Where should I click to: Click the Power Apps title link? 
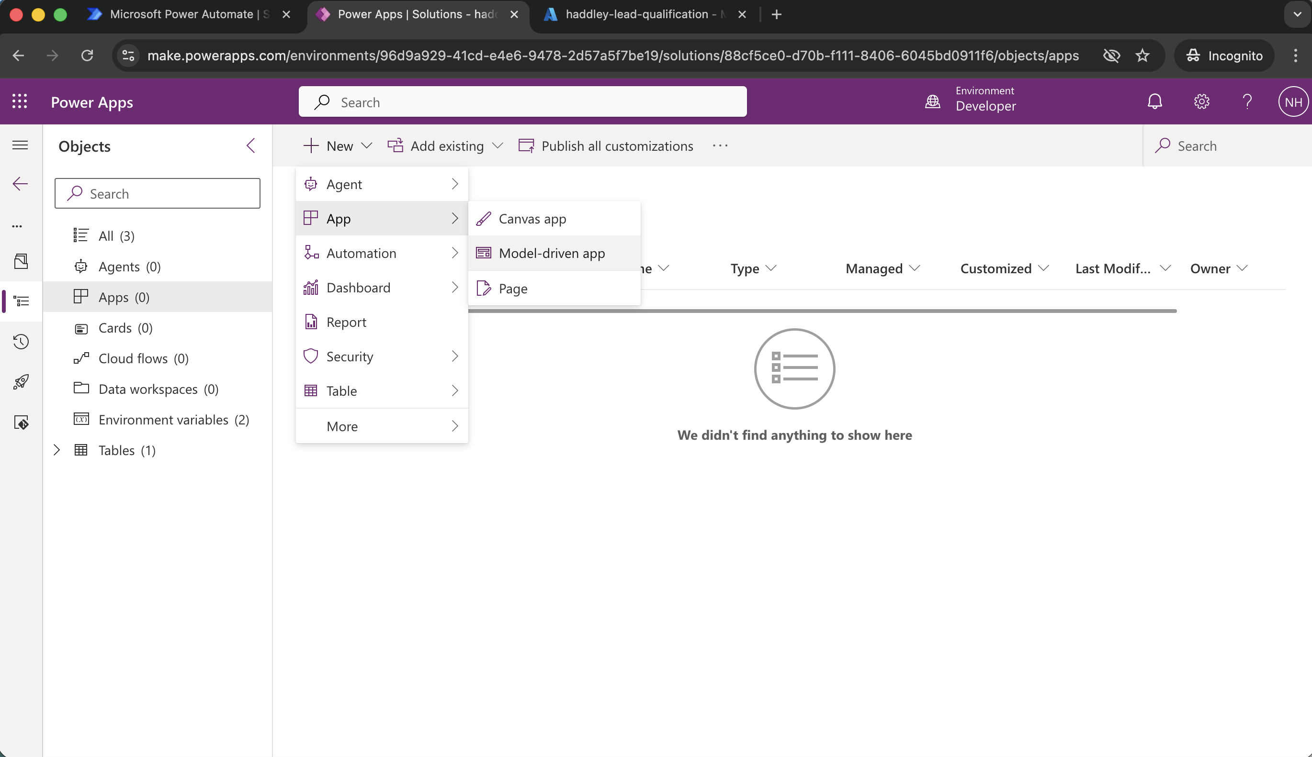[x=92, y=102]
